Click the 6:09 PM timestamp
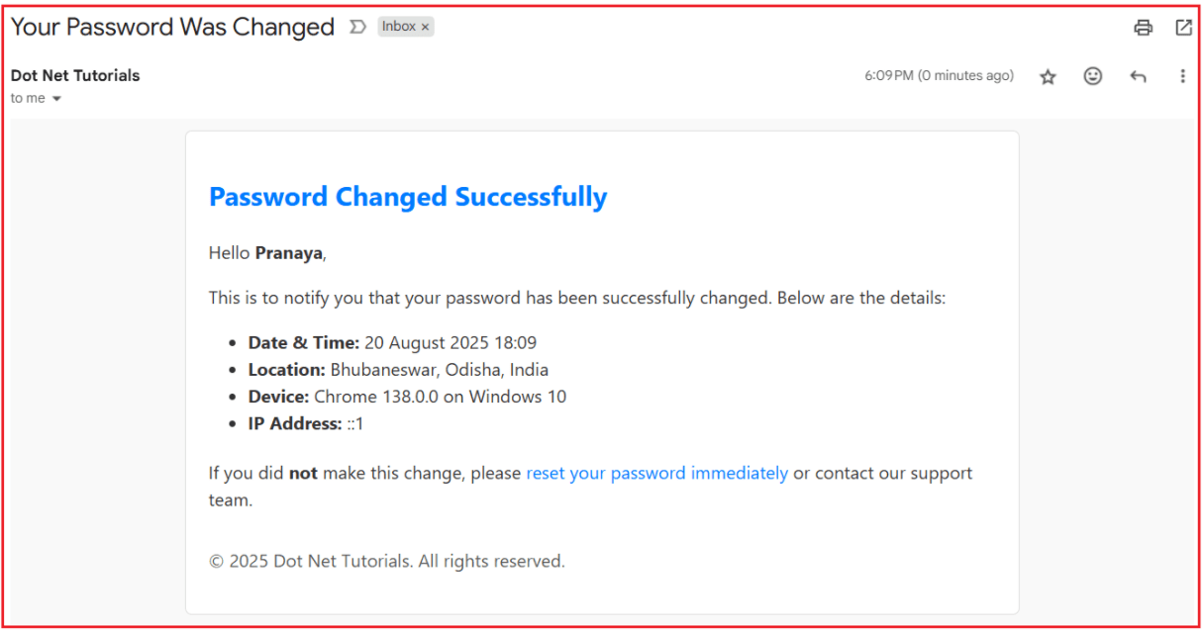Viewport: 1204px width, 630px height. point(939,75)
